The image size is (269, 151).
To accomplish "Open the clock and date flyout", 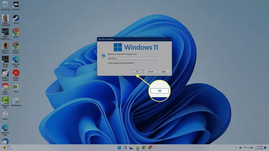I will click(259, 147).
